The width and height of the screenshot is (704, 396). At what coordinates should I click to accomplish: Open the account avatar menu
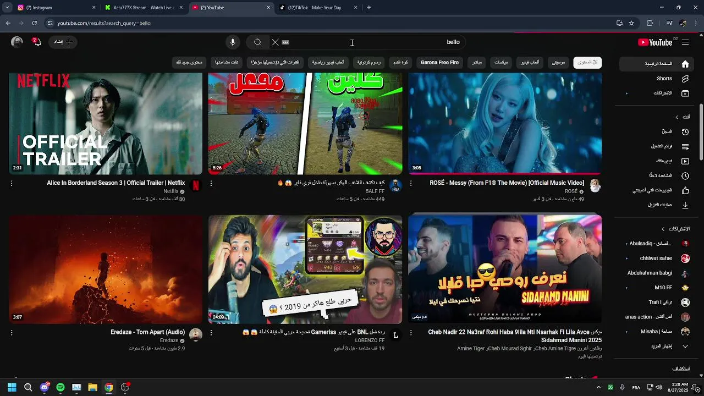(x=17, y=42)
